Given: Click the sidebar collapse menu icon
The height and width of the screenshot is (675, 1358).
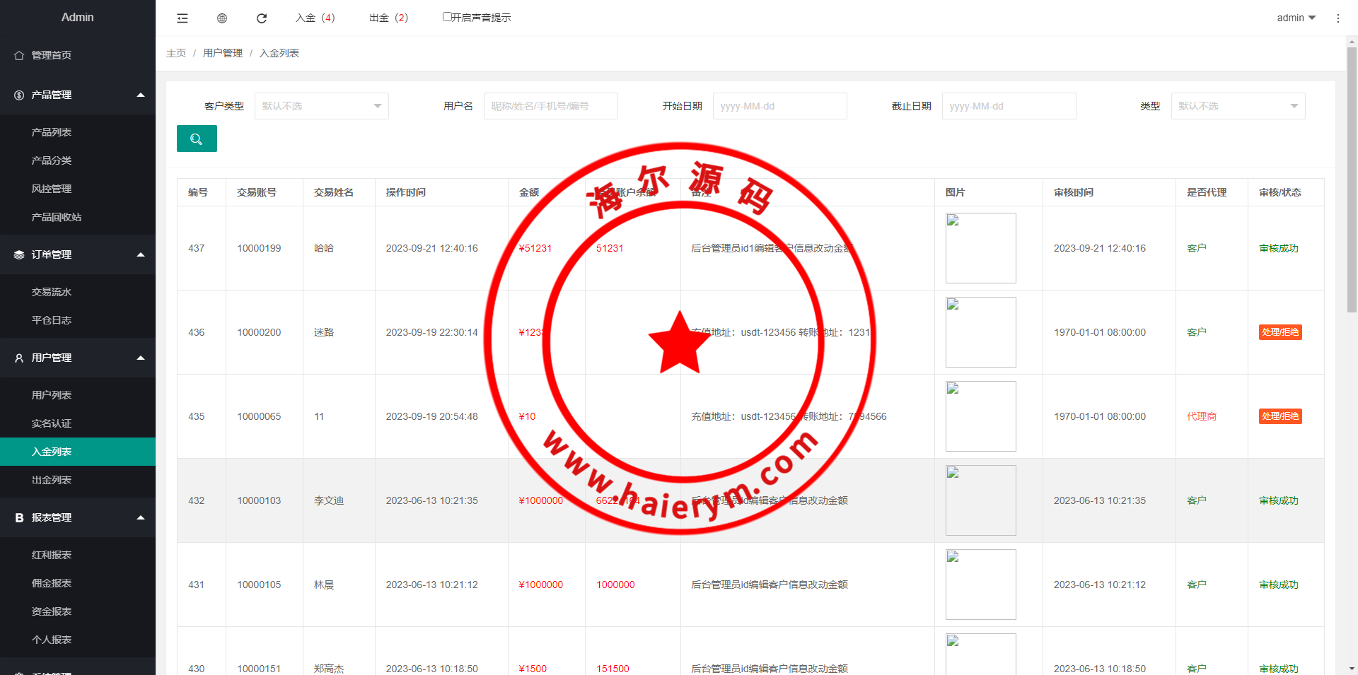Looking at the screenshot, I should click(182, 18).
